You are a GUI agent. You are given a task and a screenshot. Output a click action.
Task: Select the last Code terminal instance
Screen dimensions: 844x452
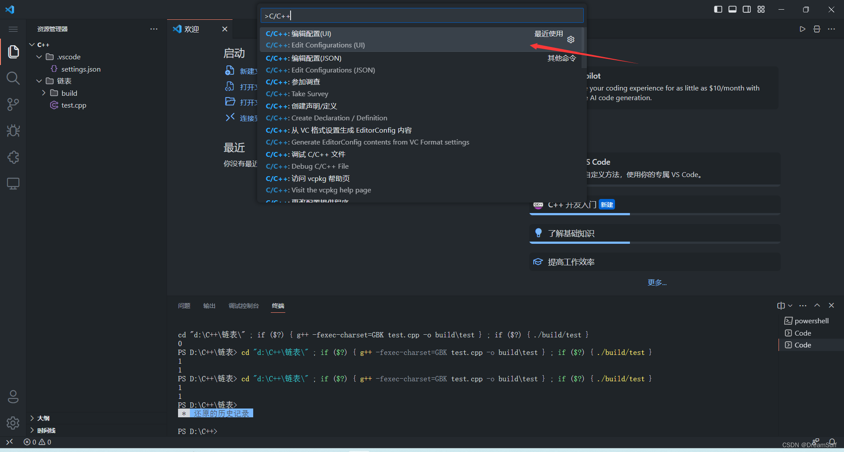pos(811,345)
